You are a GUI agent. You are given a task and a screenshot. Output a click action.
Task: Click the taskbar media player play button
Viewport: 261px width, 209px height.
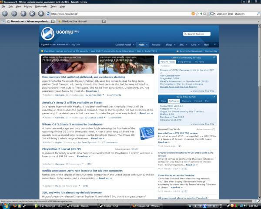[x=204, y=206]
